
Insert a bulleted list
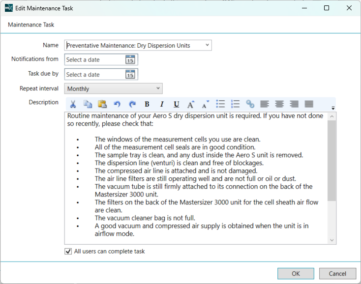[220, 104]
